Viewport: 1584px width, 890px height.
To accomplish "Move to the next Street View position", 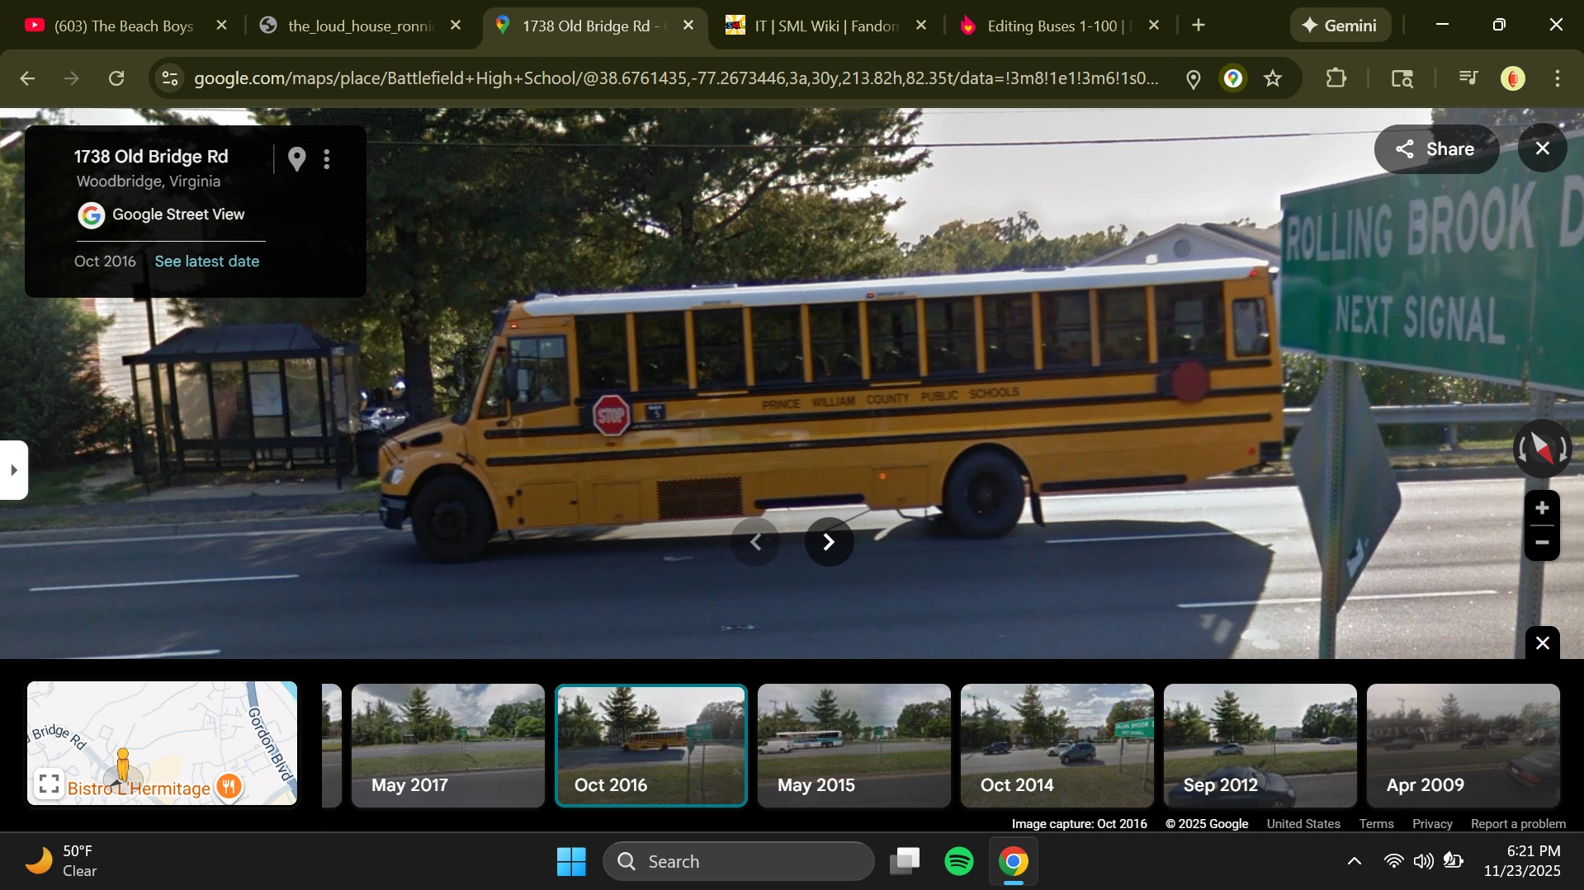I will click(x=829, y=542).
